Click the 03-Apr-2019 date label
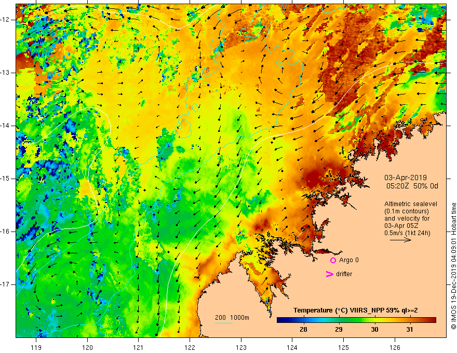This screenshot has height=353, width=457. 406,178
